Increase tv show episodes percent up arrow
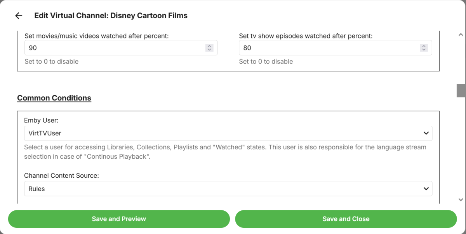 point(424,46)
